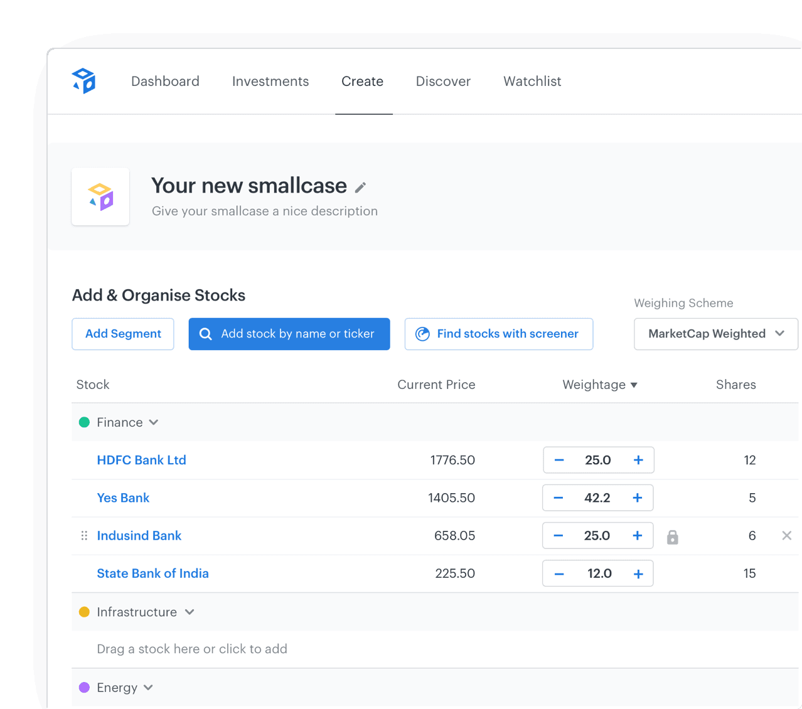
Task: Increase State Bank of India weightage
Action: (x=638, y=573)
